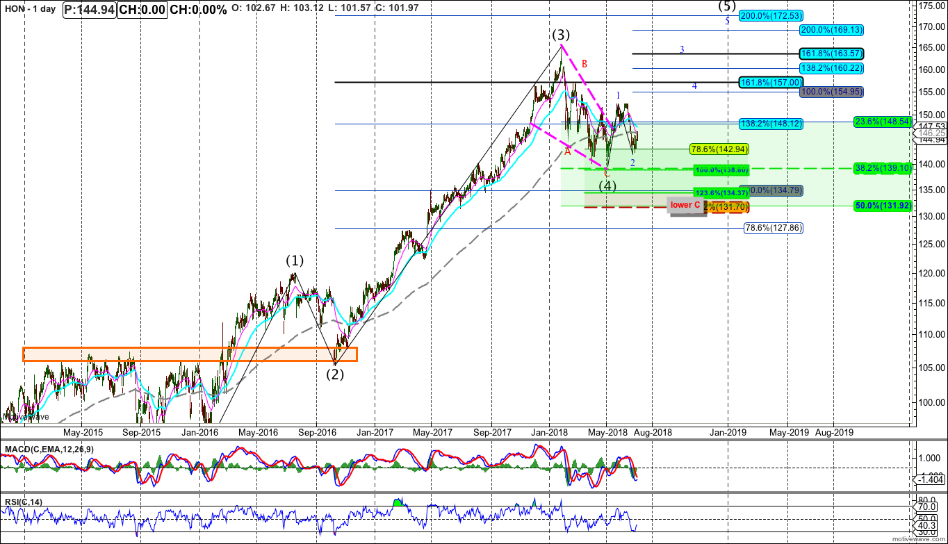Click the 175.00 price axis label
This screenshot has height=544, width=948.
pos(930,6)
